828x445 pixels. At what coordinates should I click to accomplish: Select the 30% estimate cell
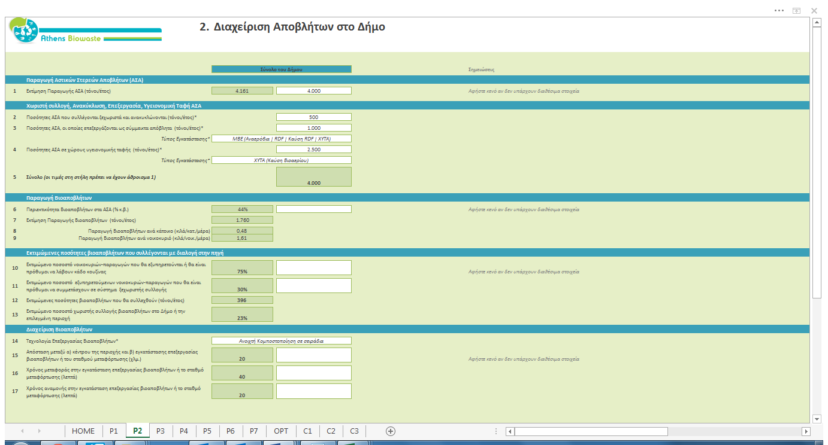(x=243, y=285)
